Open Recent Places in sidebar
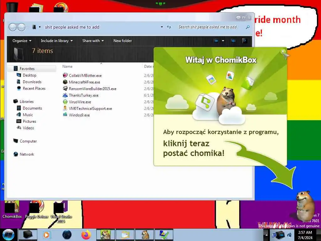The height and width of the screenshot is (241, 321). pos(34,88)
